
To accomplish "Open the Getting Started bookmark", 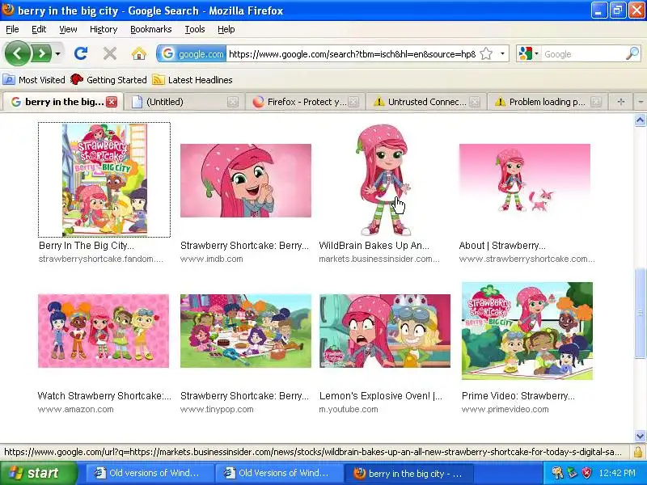I will coord(108,80).
